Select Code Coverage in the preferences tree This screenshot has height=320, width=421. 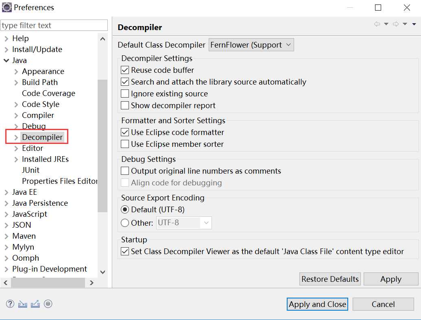[48, 94]
